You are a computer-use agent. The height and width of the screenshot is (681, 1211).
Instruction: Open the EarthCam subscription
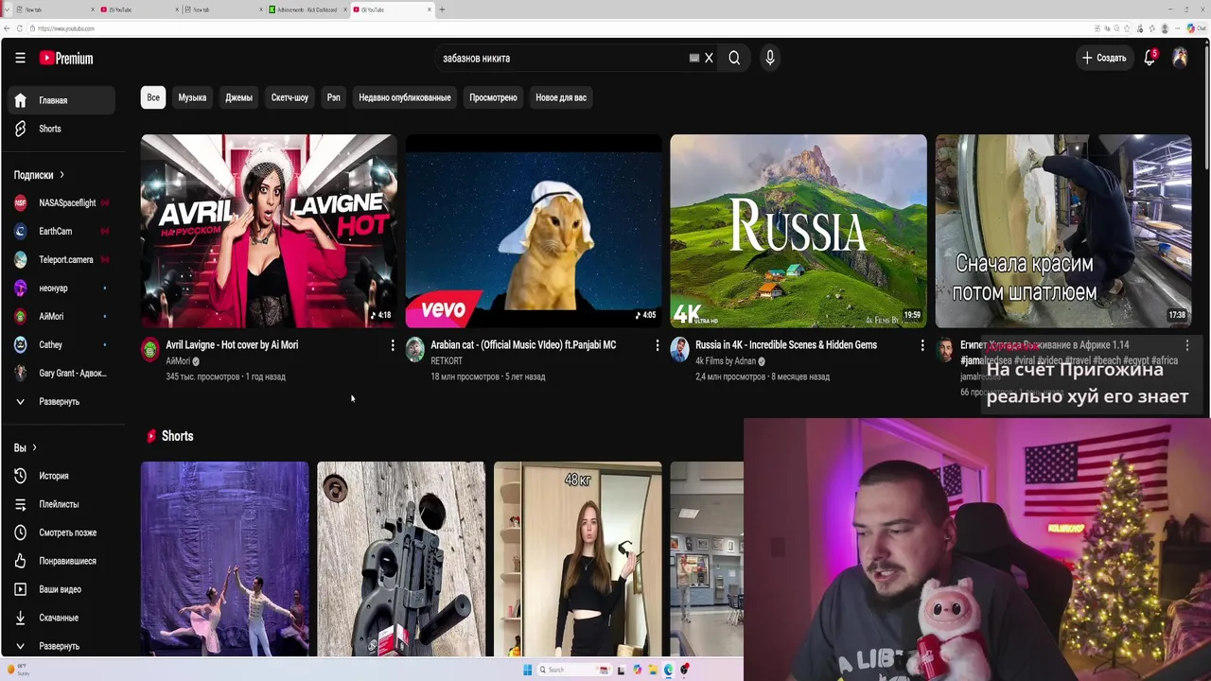pyautogui.click(x=63, y=231)
